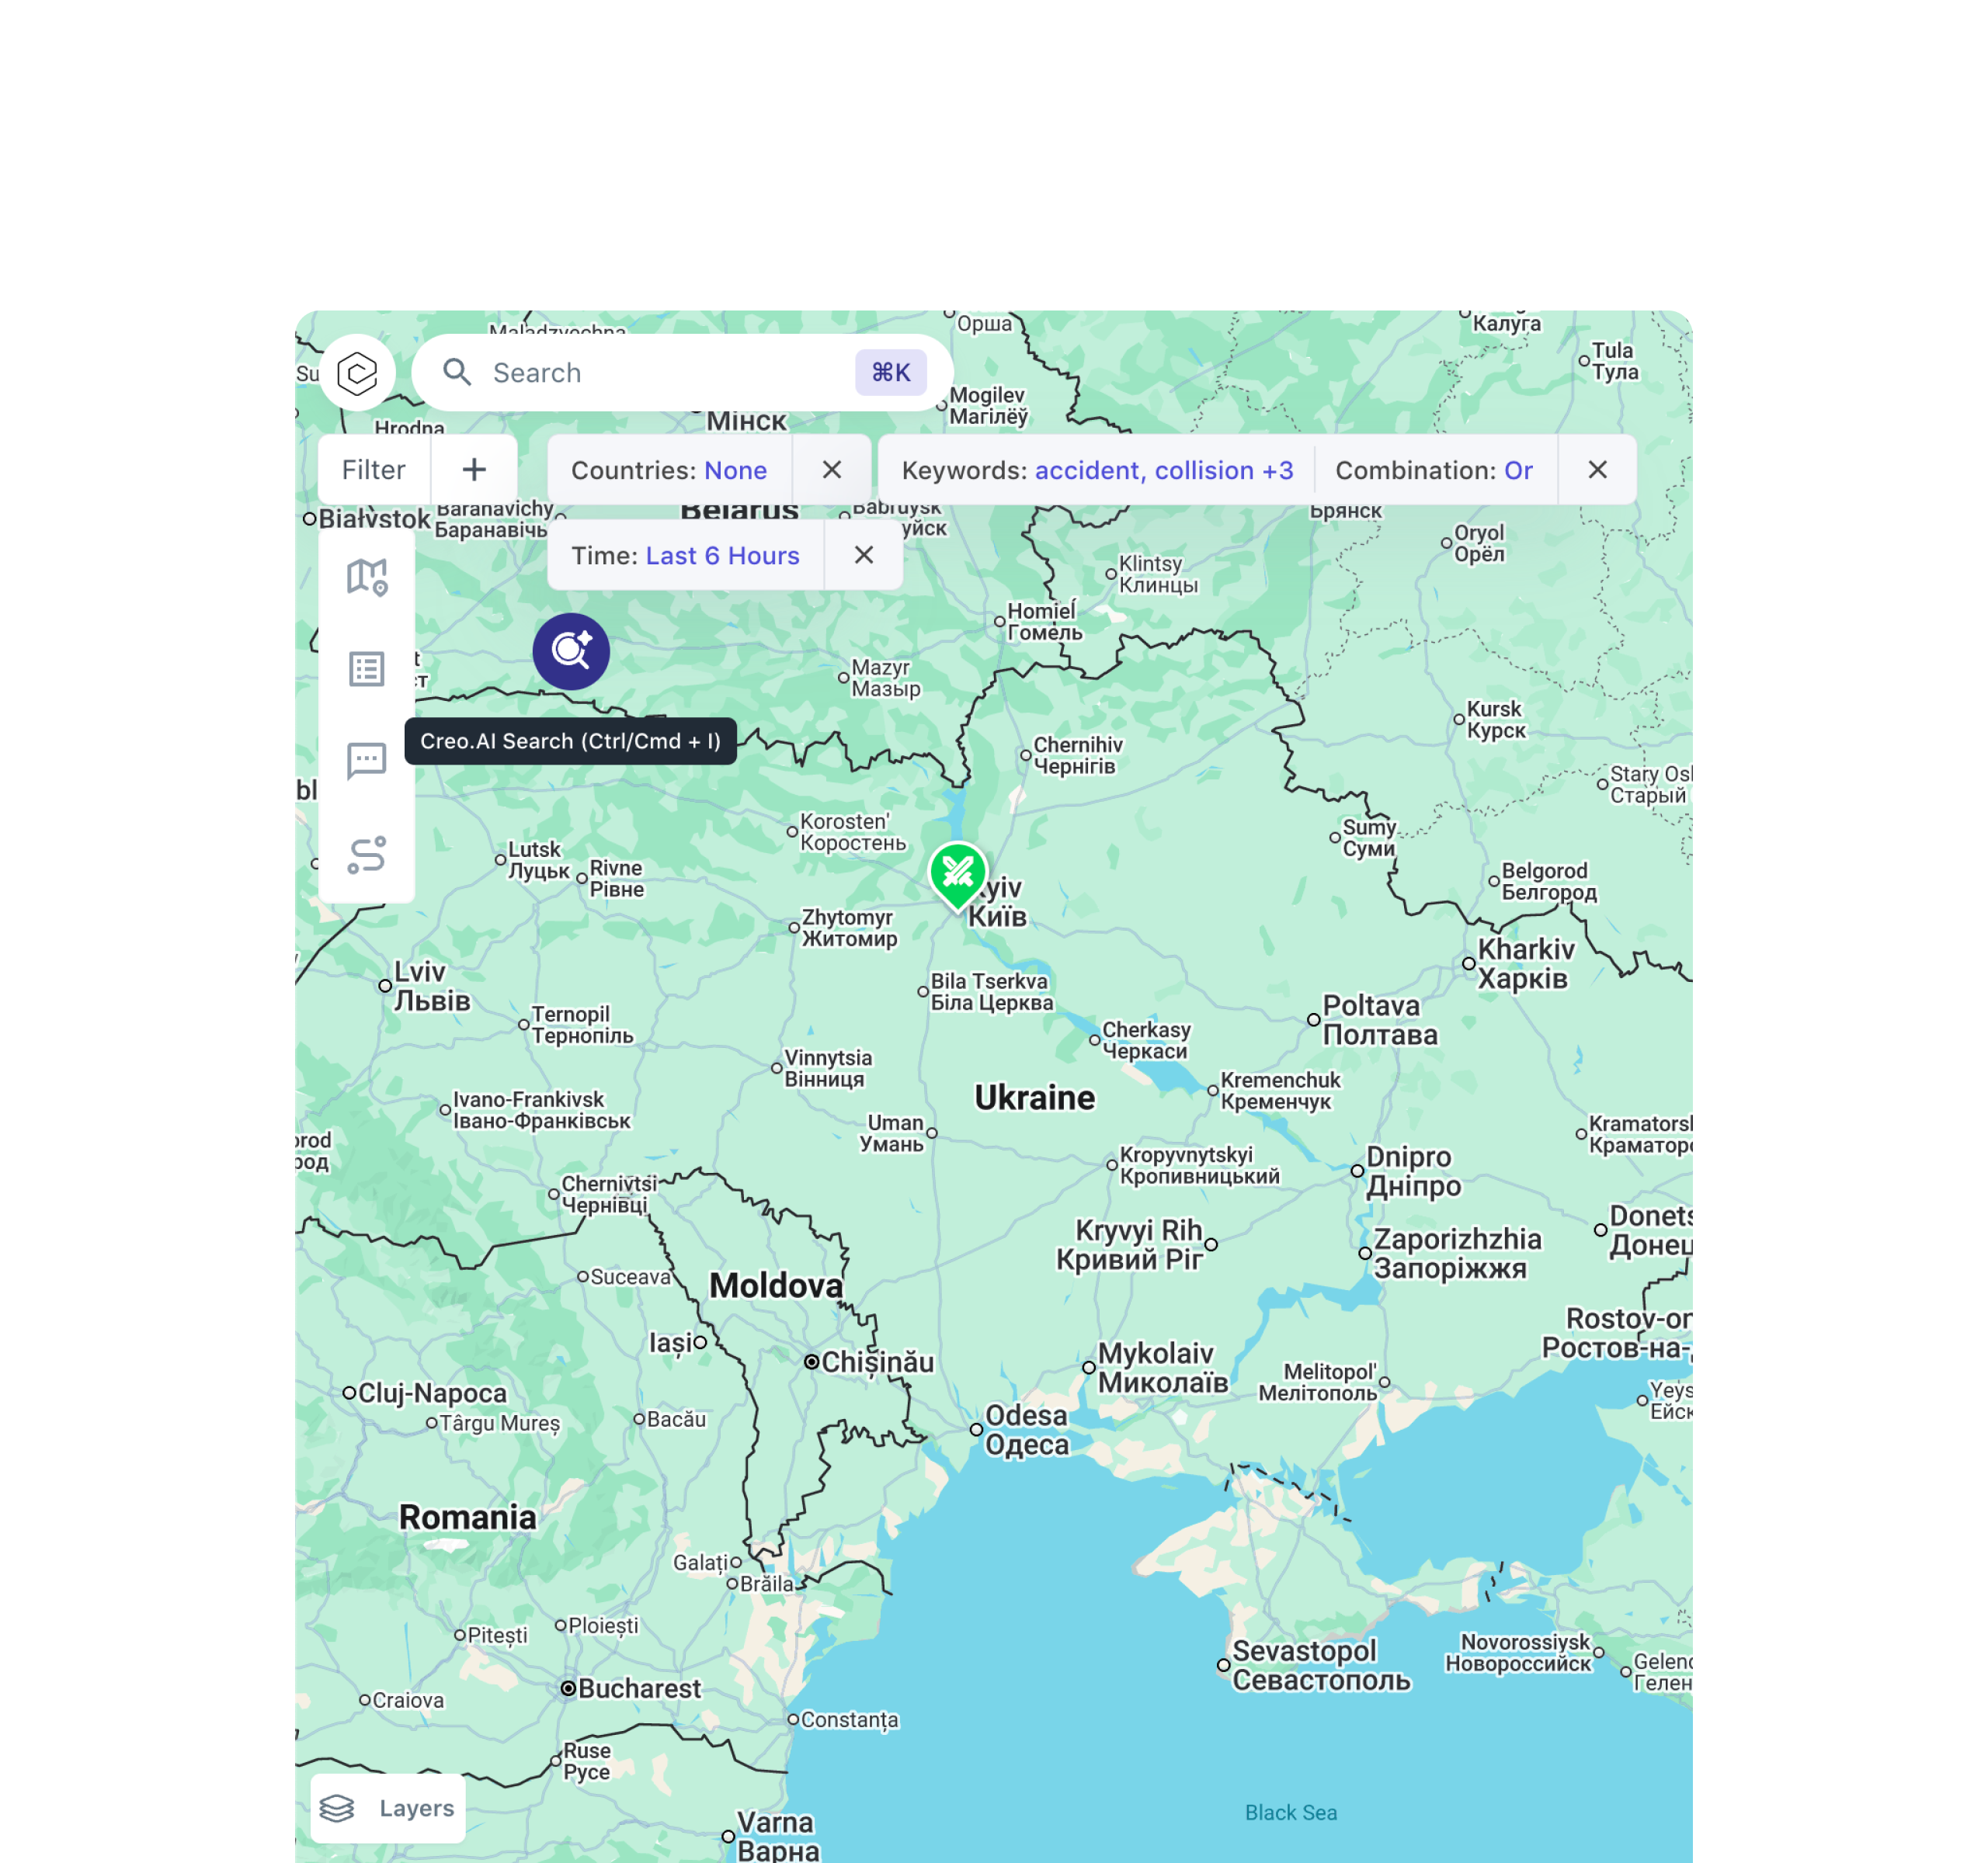The image size is (1988, 1863).
Task: Add a new filter with plus button
Action: click(x=474, y=470)
